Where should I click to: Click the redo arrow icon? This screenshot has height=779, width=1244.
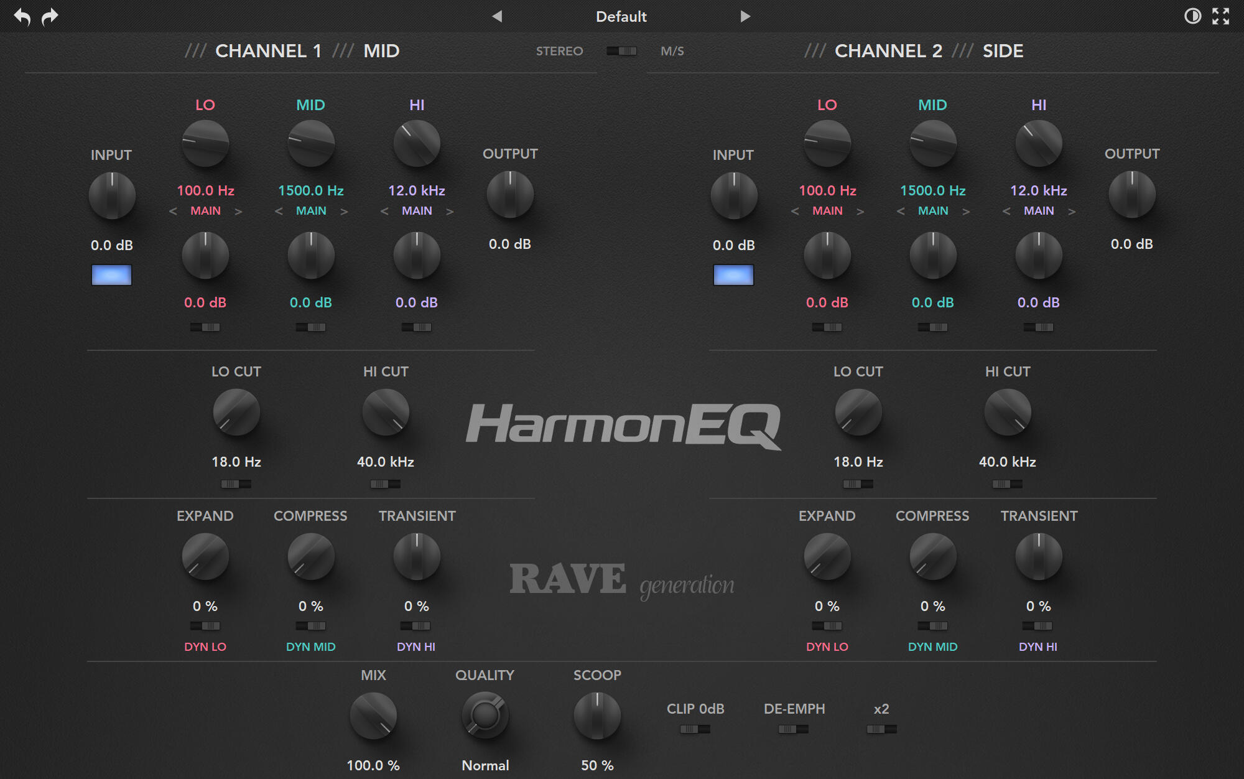(x=50, y=16)
